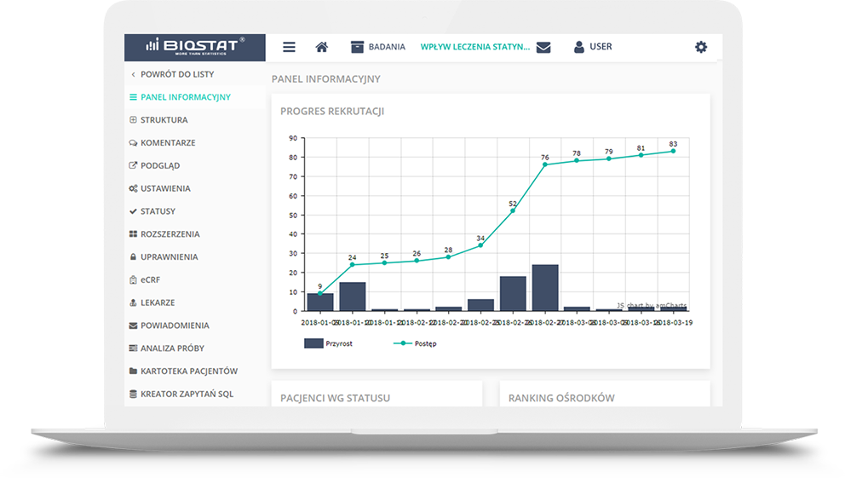Open the KOMENTARZE section
The image size is (845, 478).
168,143
